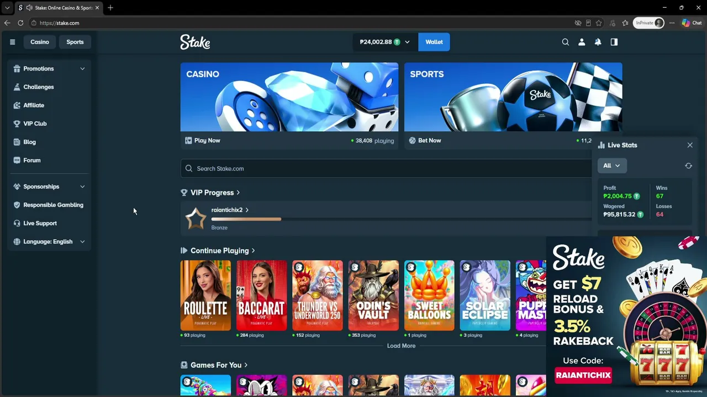Viewport: 707px width, 397px height.
Task: Close the Live Stats panel
Action: click(x=690, y=145)
